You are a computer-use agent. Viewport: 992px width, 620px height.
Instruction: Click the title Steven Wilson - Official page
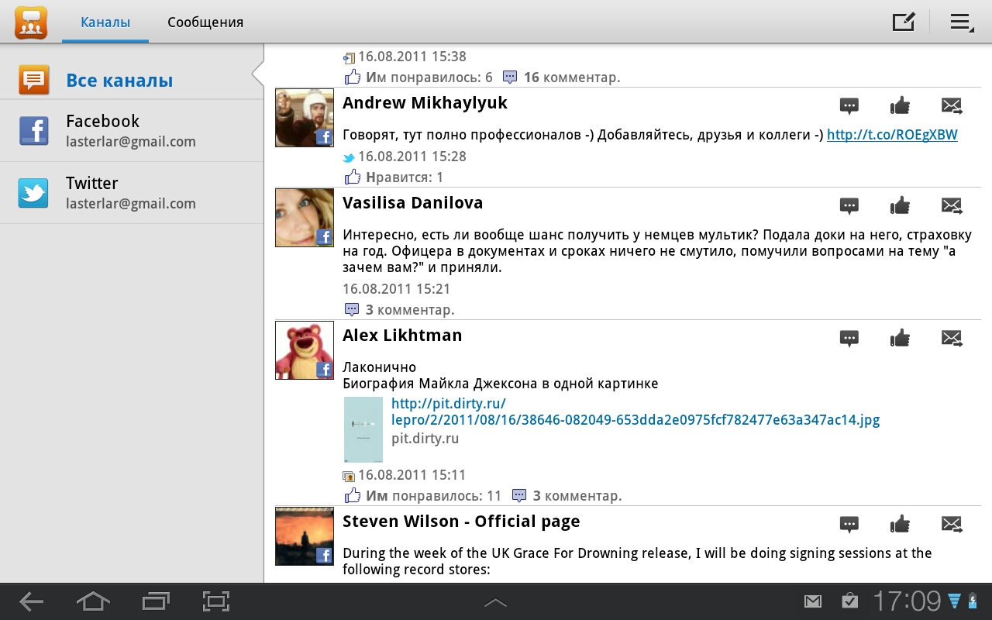461,522
